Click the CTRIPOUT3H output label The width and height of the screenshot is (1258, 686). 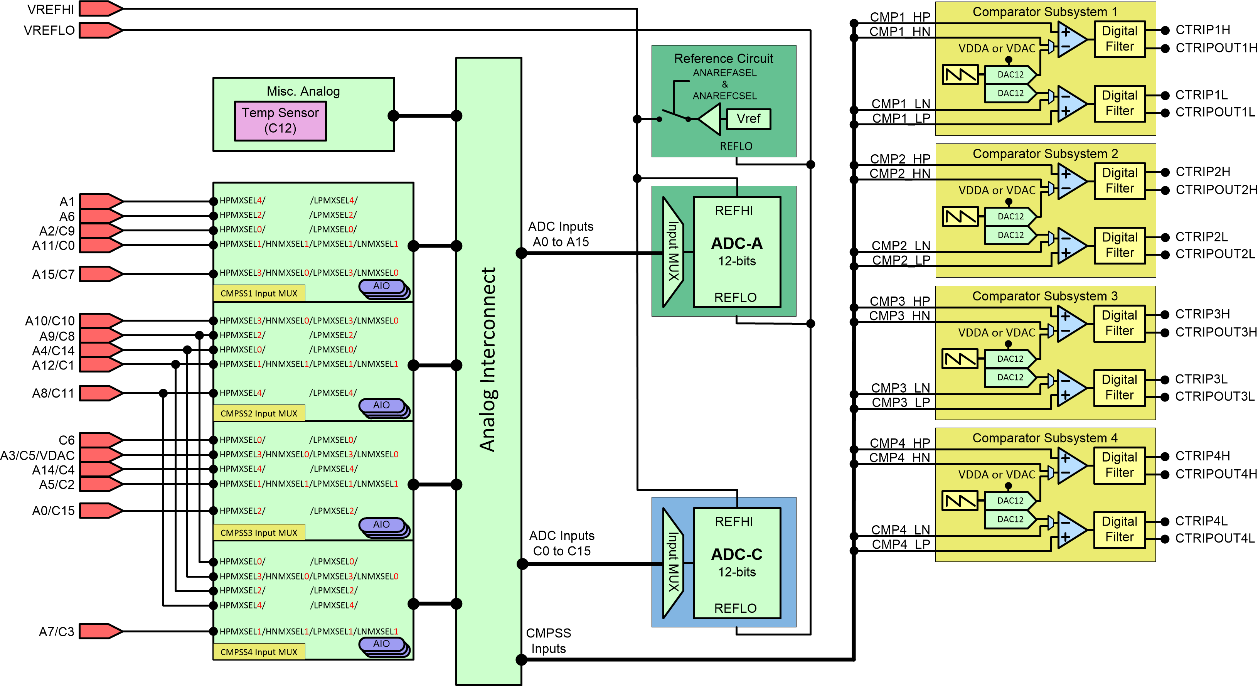coord(1216,332)
